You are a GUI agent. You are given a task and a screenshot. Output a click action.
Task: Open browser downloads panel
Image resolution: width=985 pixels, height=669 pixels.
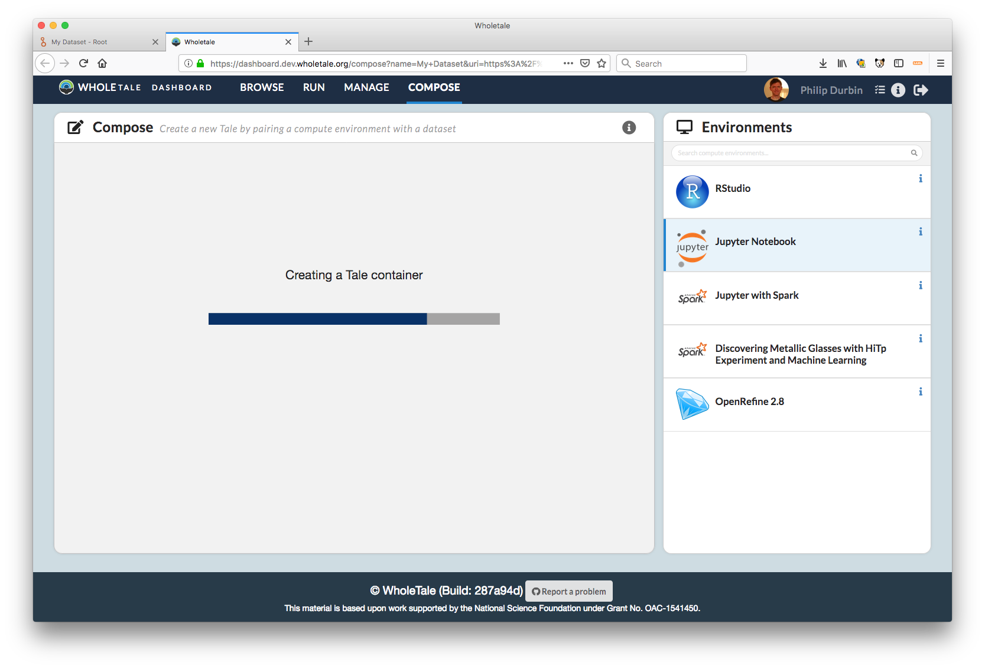pyautogui.click(x=823, y=63)
